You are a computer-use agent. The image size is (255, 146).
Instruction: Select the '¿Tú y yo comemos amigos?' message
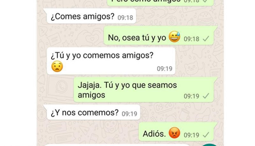111,61
